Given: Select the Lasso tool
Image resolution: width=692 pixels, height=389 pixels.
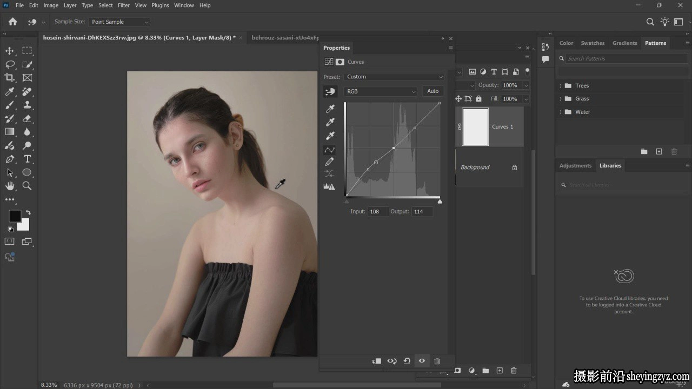Looking at the screenshot, I should point(10,64).
